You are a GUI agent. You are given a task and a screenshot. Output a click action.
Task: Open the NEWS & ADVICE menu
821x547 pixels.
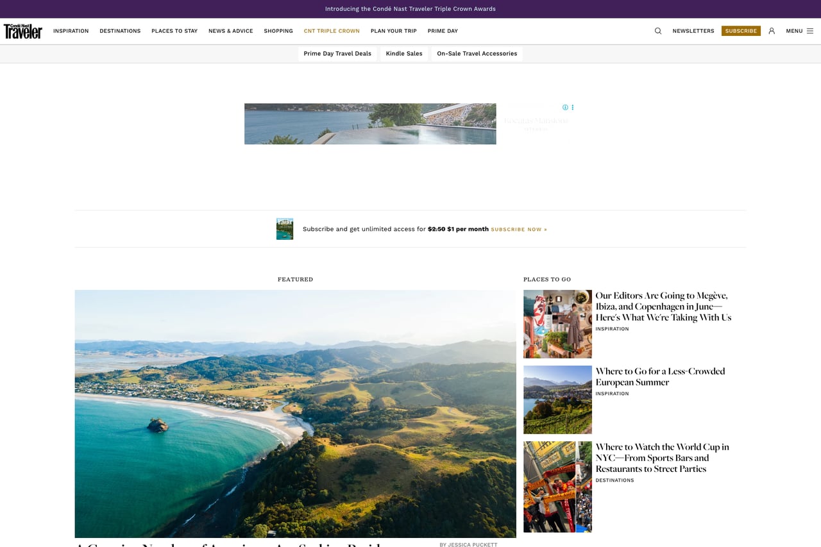(231, 31)
